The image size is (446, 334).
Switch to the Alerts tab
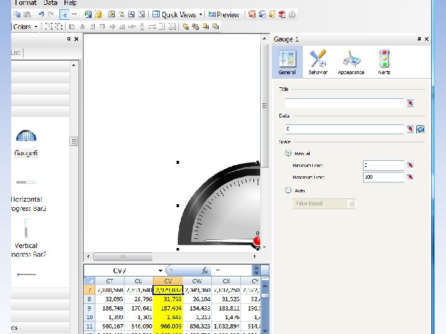point(384,62)
